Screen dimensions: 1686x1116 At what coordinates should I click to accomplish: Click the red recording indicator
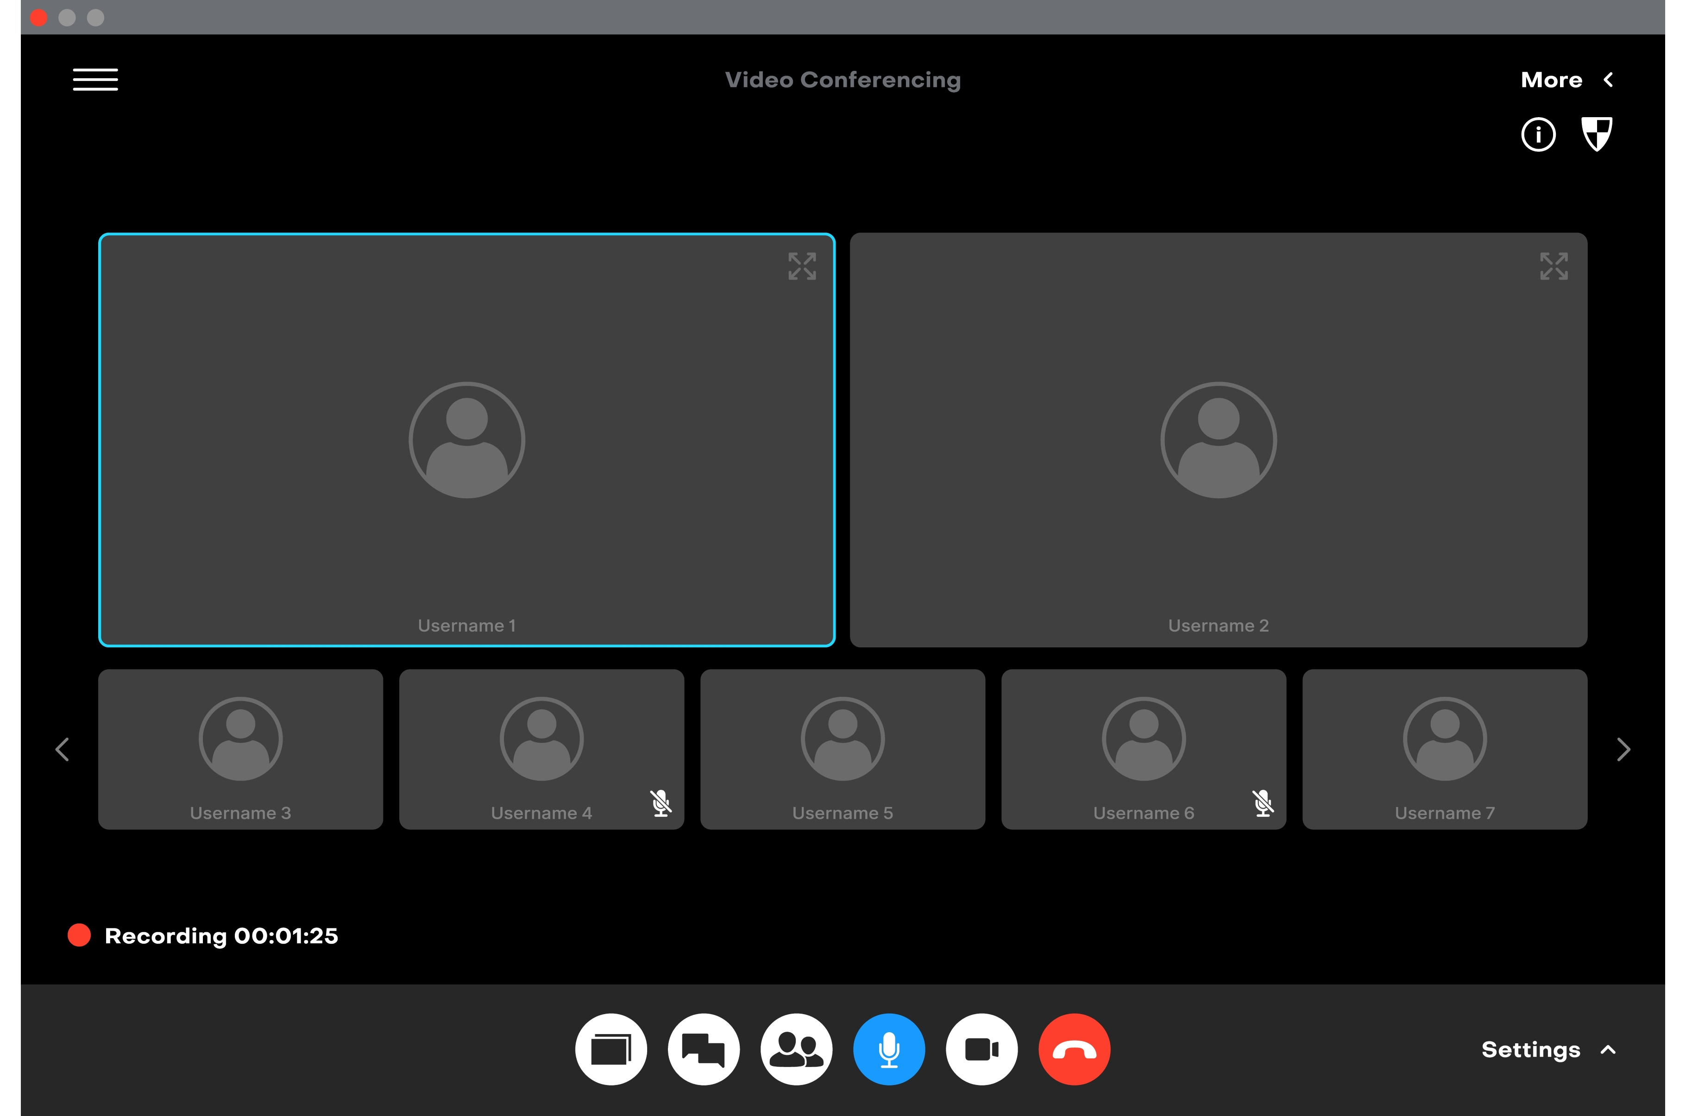tap(79, 935)
